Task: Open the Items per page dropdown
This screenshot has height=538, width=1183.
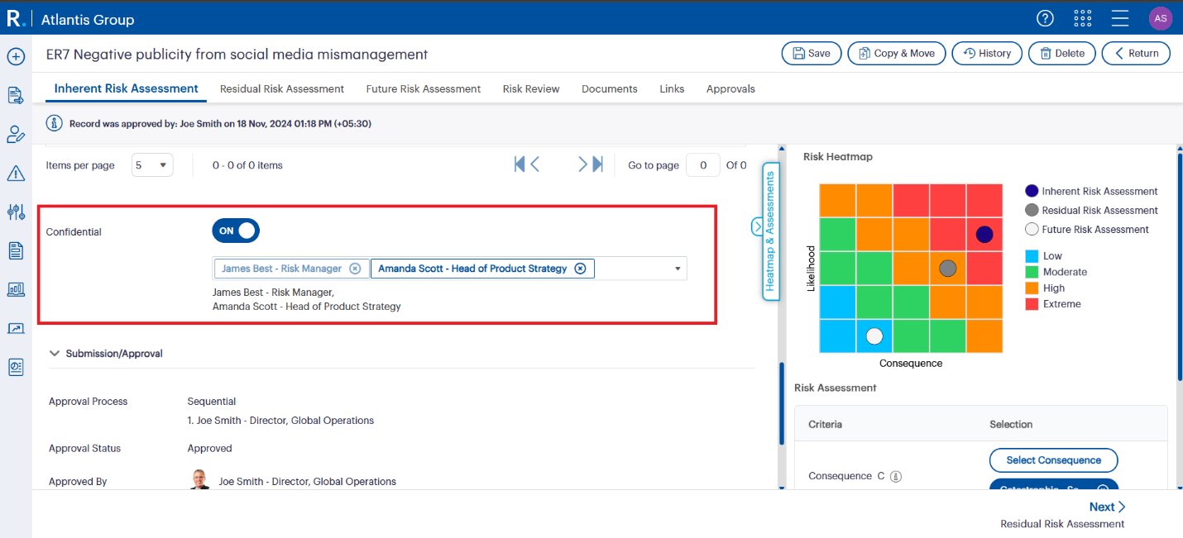Action: (x=152, y=165)
